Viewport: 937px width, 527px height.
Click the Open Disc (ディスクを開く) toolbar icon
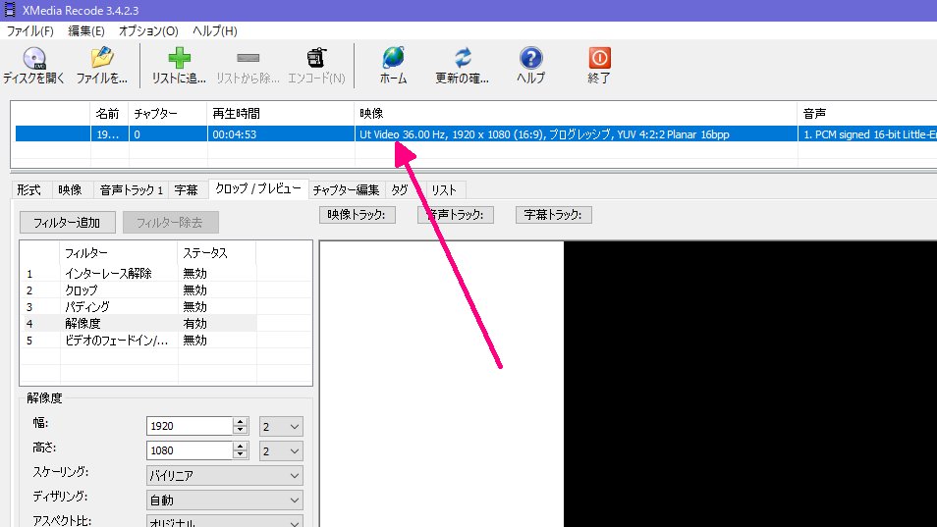(x=34, y=58)
